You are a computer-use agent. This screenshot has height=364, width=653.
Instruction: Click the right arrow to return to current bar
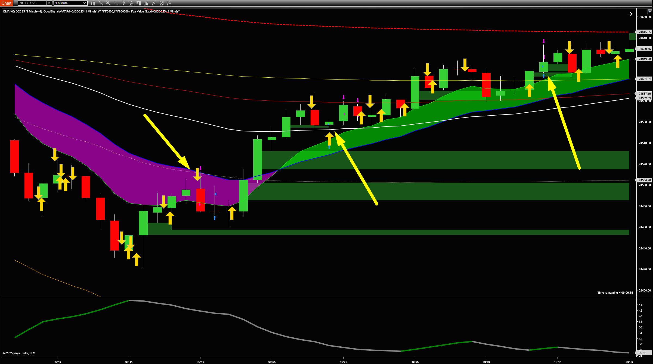[x=630, y=14]
